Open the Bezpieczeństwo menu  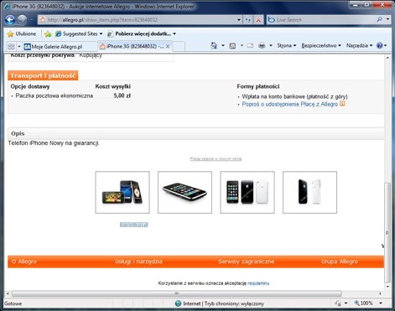click(x=321, y=45)
